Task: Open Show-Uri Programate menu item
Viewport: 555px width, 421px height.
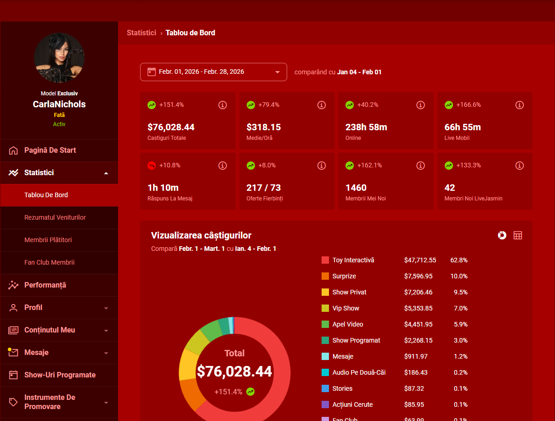Action: [x=59, y=375]
